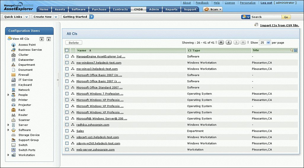Open the column chooser grid icon
304x168 pixels.
pyautogui.click(x=295, y=50)
